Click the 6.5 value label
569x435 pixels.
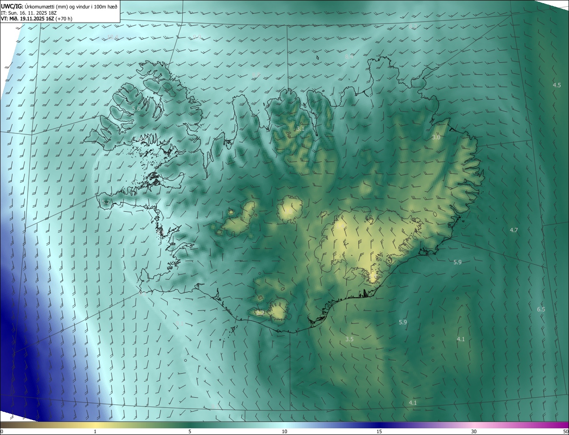541,309
